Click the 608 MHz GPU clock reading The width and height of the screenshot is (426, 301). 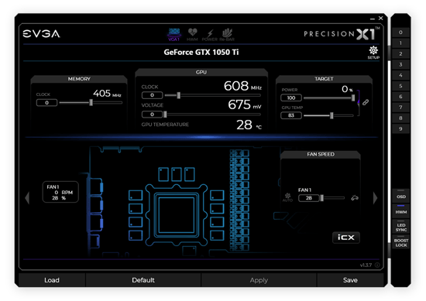pos(242,86)
